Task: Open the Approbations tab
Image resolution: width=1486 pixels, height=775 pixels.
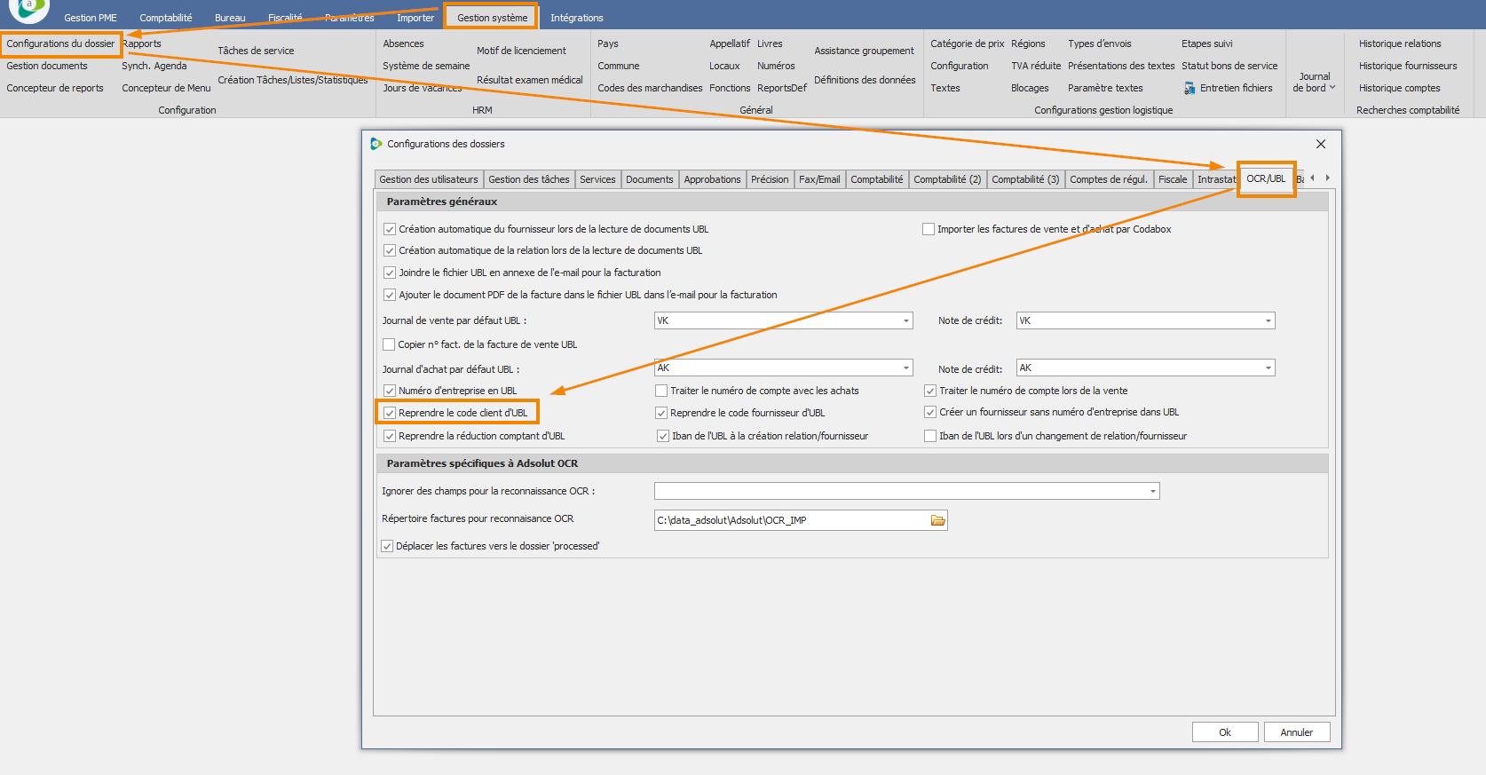Action: [x=712, y=179]
